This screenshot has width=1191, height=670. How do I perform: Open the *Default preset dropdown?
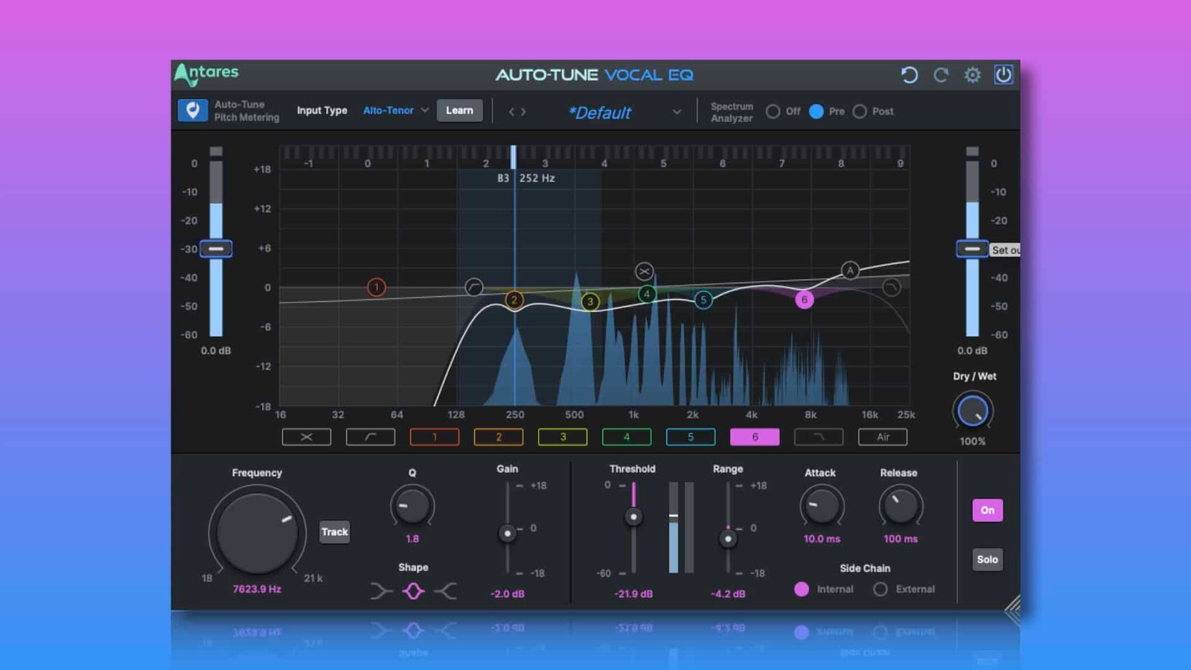click(624, 112)
